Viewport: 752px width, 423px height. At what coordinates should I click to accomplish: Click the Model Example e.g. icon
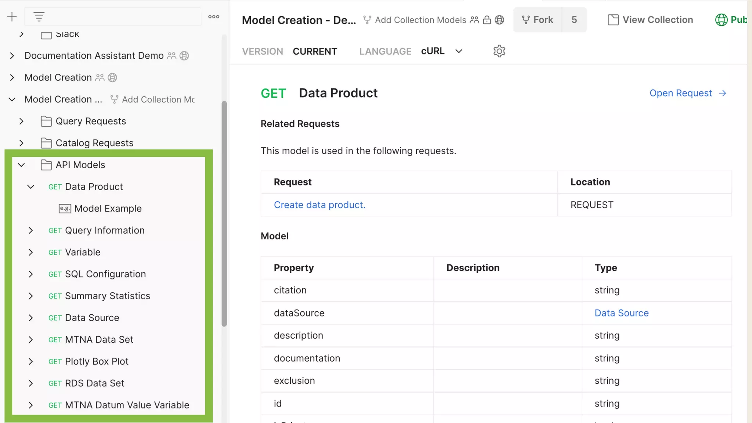(65, 209)
